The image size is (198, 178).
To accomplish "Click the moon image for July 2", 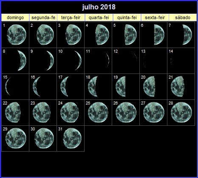I will (x=45, y=35).
